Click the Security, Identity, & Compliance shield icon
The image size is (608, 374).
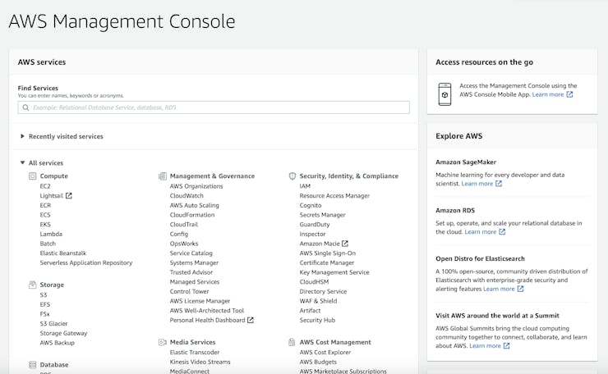coord(292,176)
